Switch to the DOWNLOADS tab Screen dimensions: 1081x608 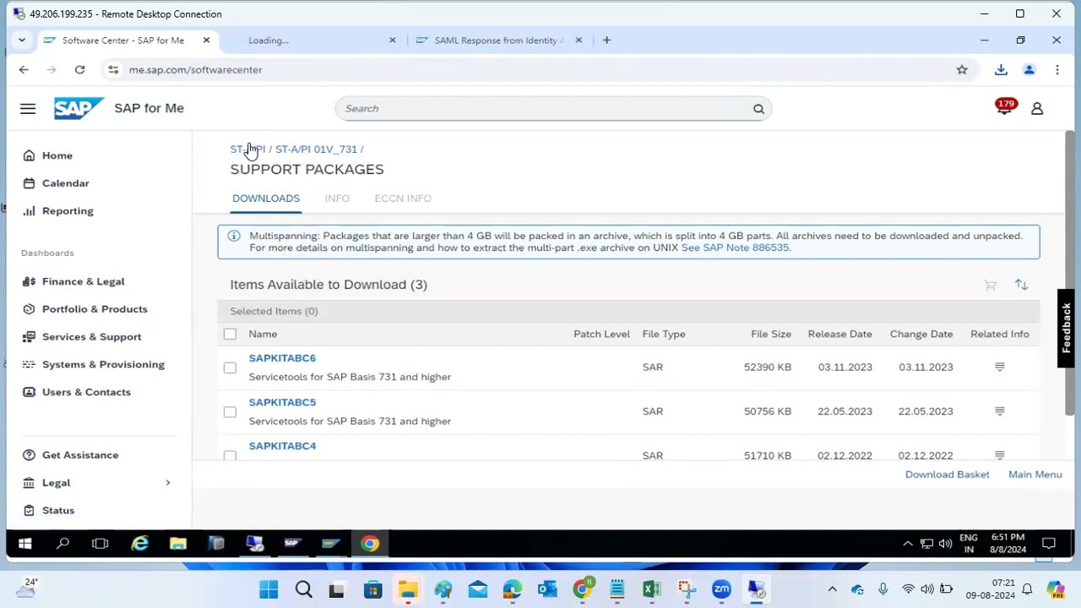[266, 198]
